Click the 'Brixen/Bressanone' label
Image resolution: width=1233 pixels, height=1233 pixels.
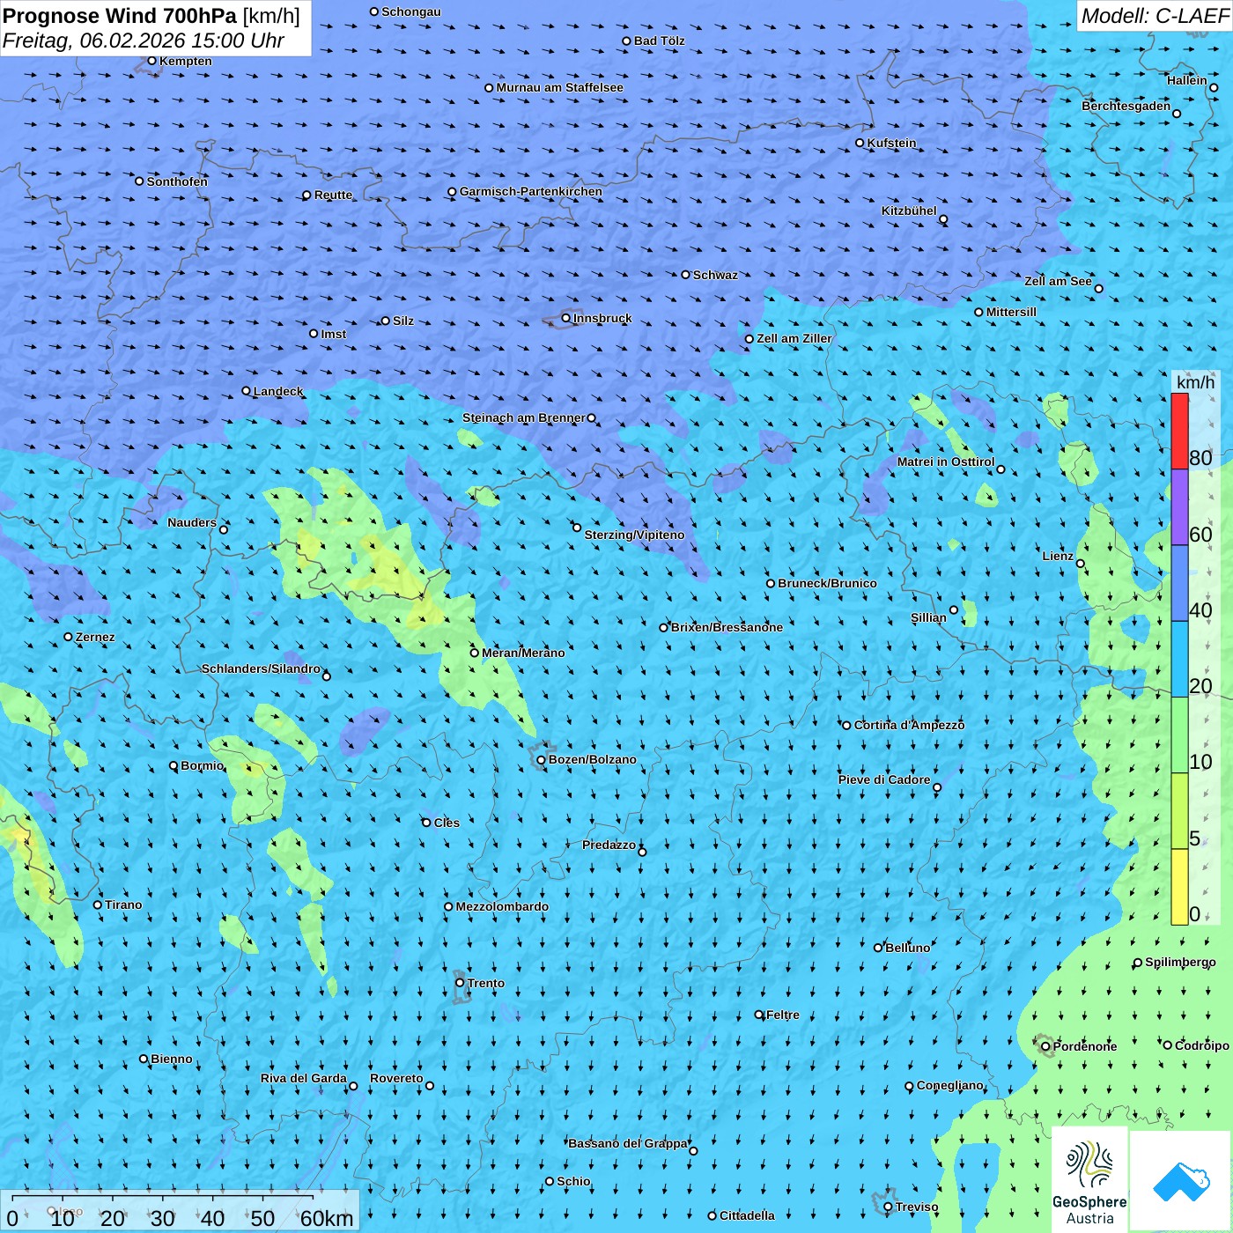click(727, 627)
